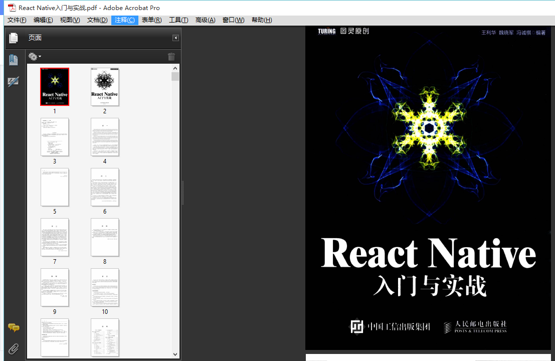Image resolution: width=555 pixels, height=361 pixels.
Task: Open the Signatures panel icon
Action: [13, 82]
